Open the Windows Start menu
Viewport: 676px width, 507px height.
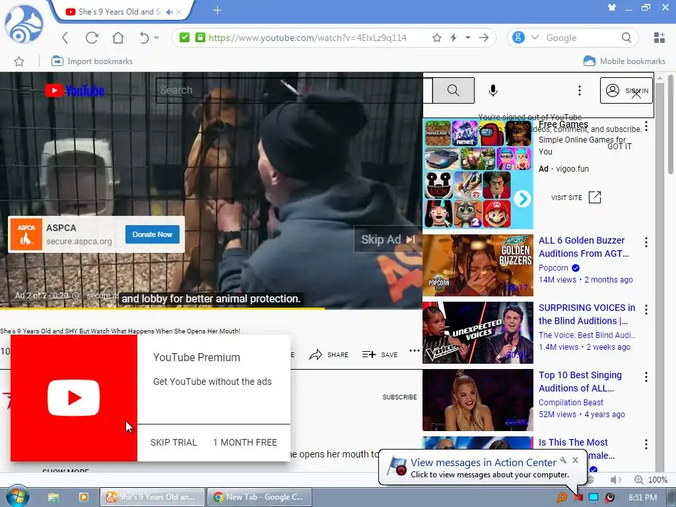(x=17, y=496)
